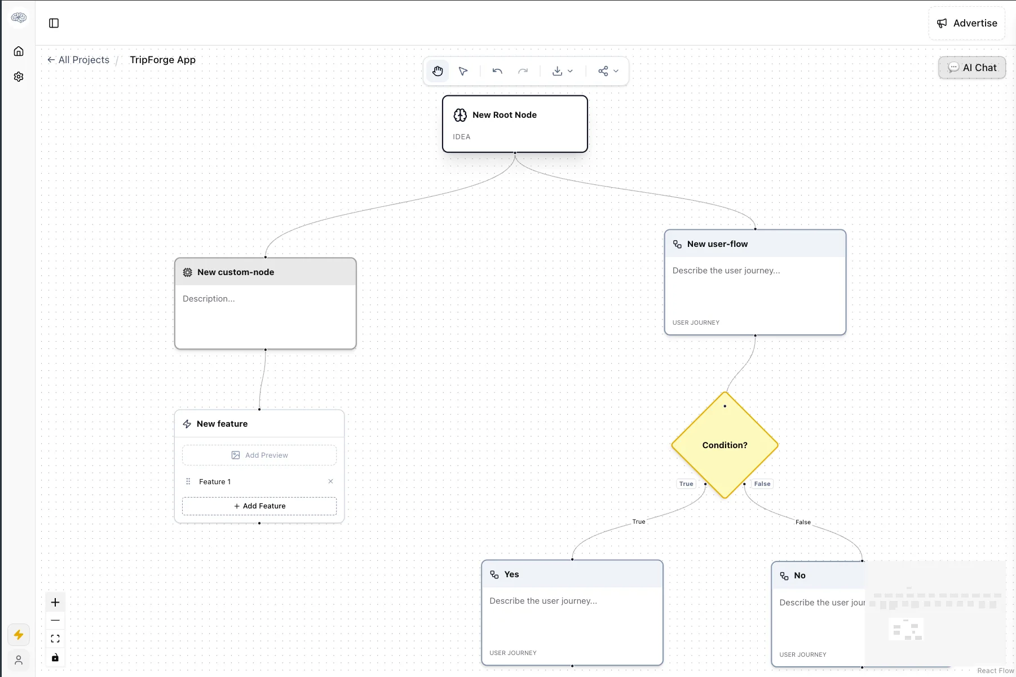The image size is (1016, 677).
Task: Select the yellow Condition? diamond node
Action: (725, 445)
